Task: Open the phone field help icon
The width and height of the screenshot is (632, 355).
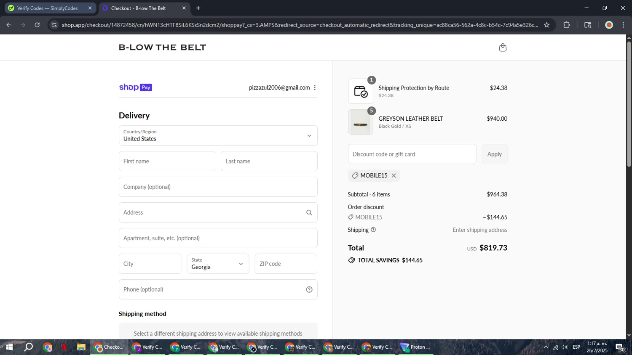Action: point(309,289)
